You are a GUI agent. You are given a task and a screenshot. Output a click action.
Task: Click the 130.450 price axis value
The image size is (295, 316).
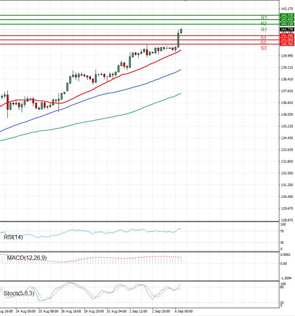click(x=287, y=197)
